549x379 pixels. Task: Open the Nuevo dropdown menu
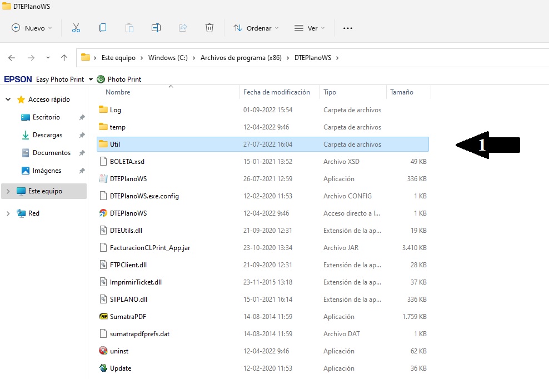32,28
